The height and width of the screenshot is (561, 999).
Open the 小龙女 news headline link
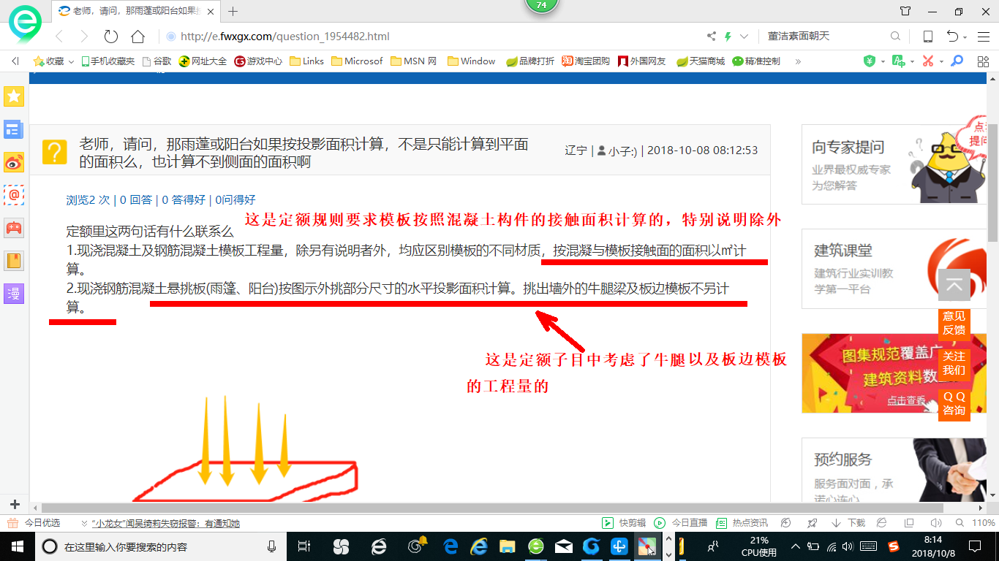point(165,523)
